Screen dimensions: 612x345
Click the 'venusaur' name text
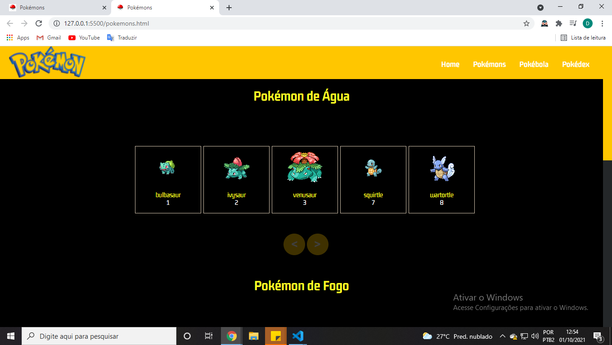click(305, 195)
